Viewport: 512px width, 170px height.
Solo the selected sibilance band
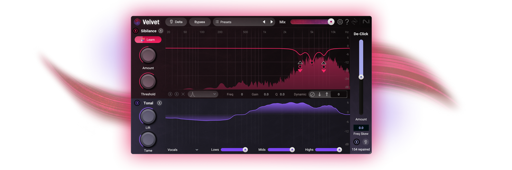click(177, 94)
